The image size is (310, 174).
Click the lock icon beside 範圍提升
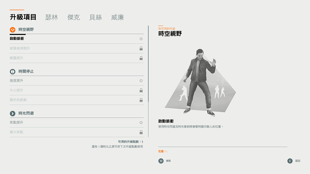click(x=141, y=58)
